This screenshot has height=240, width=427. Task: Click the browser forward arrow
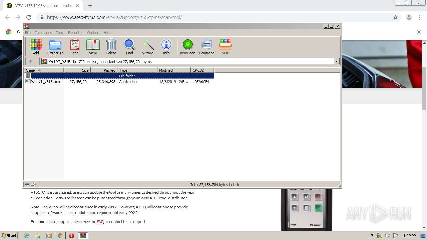click(x=18, y=17)
